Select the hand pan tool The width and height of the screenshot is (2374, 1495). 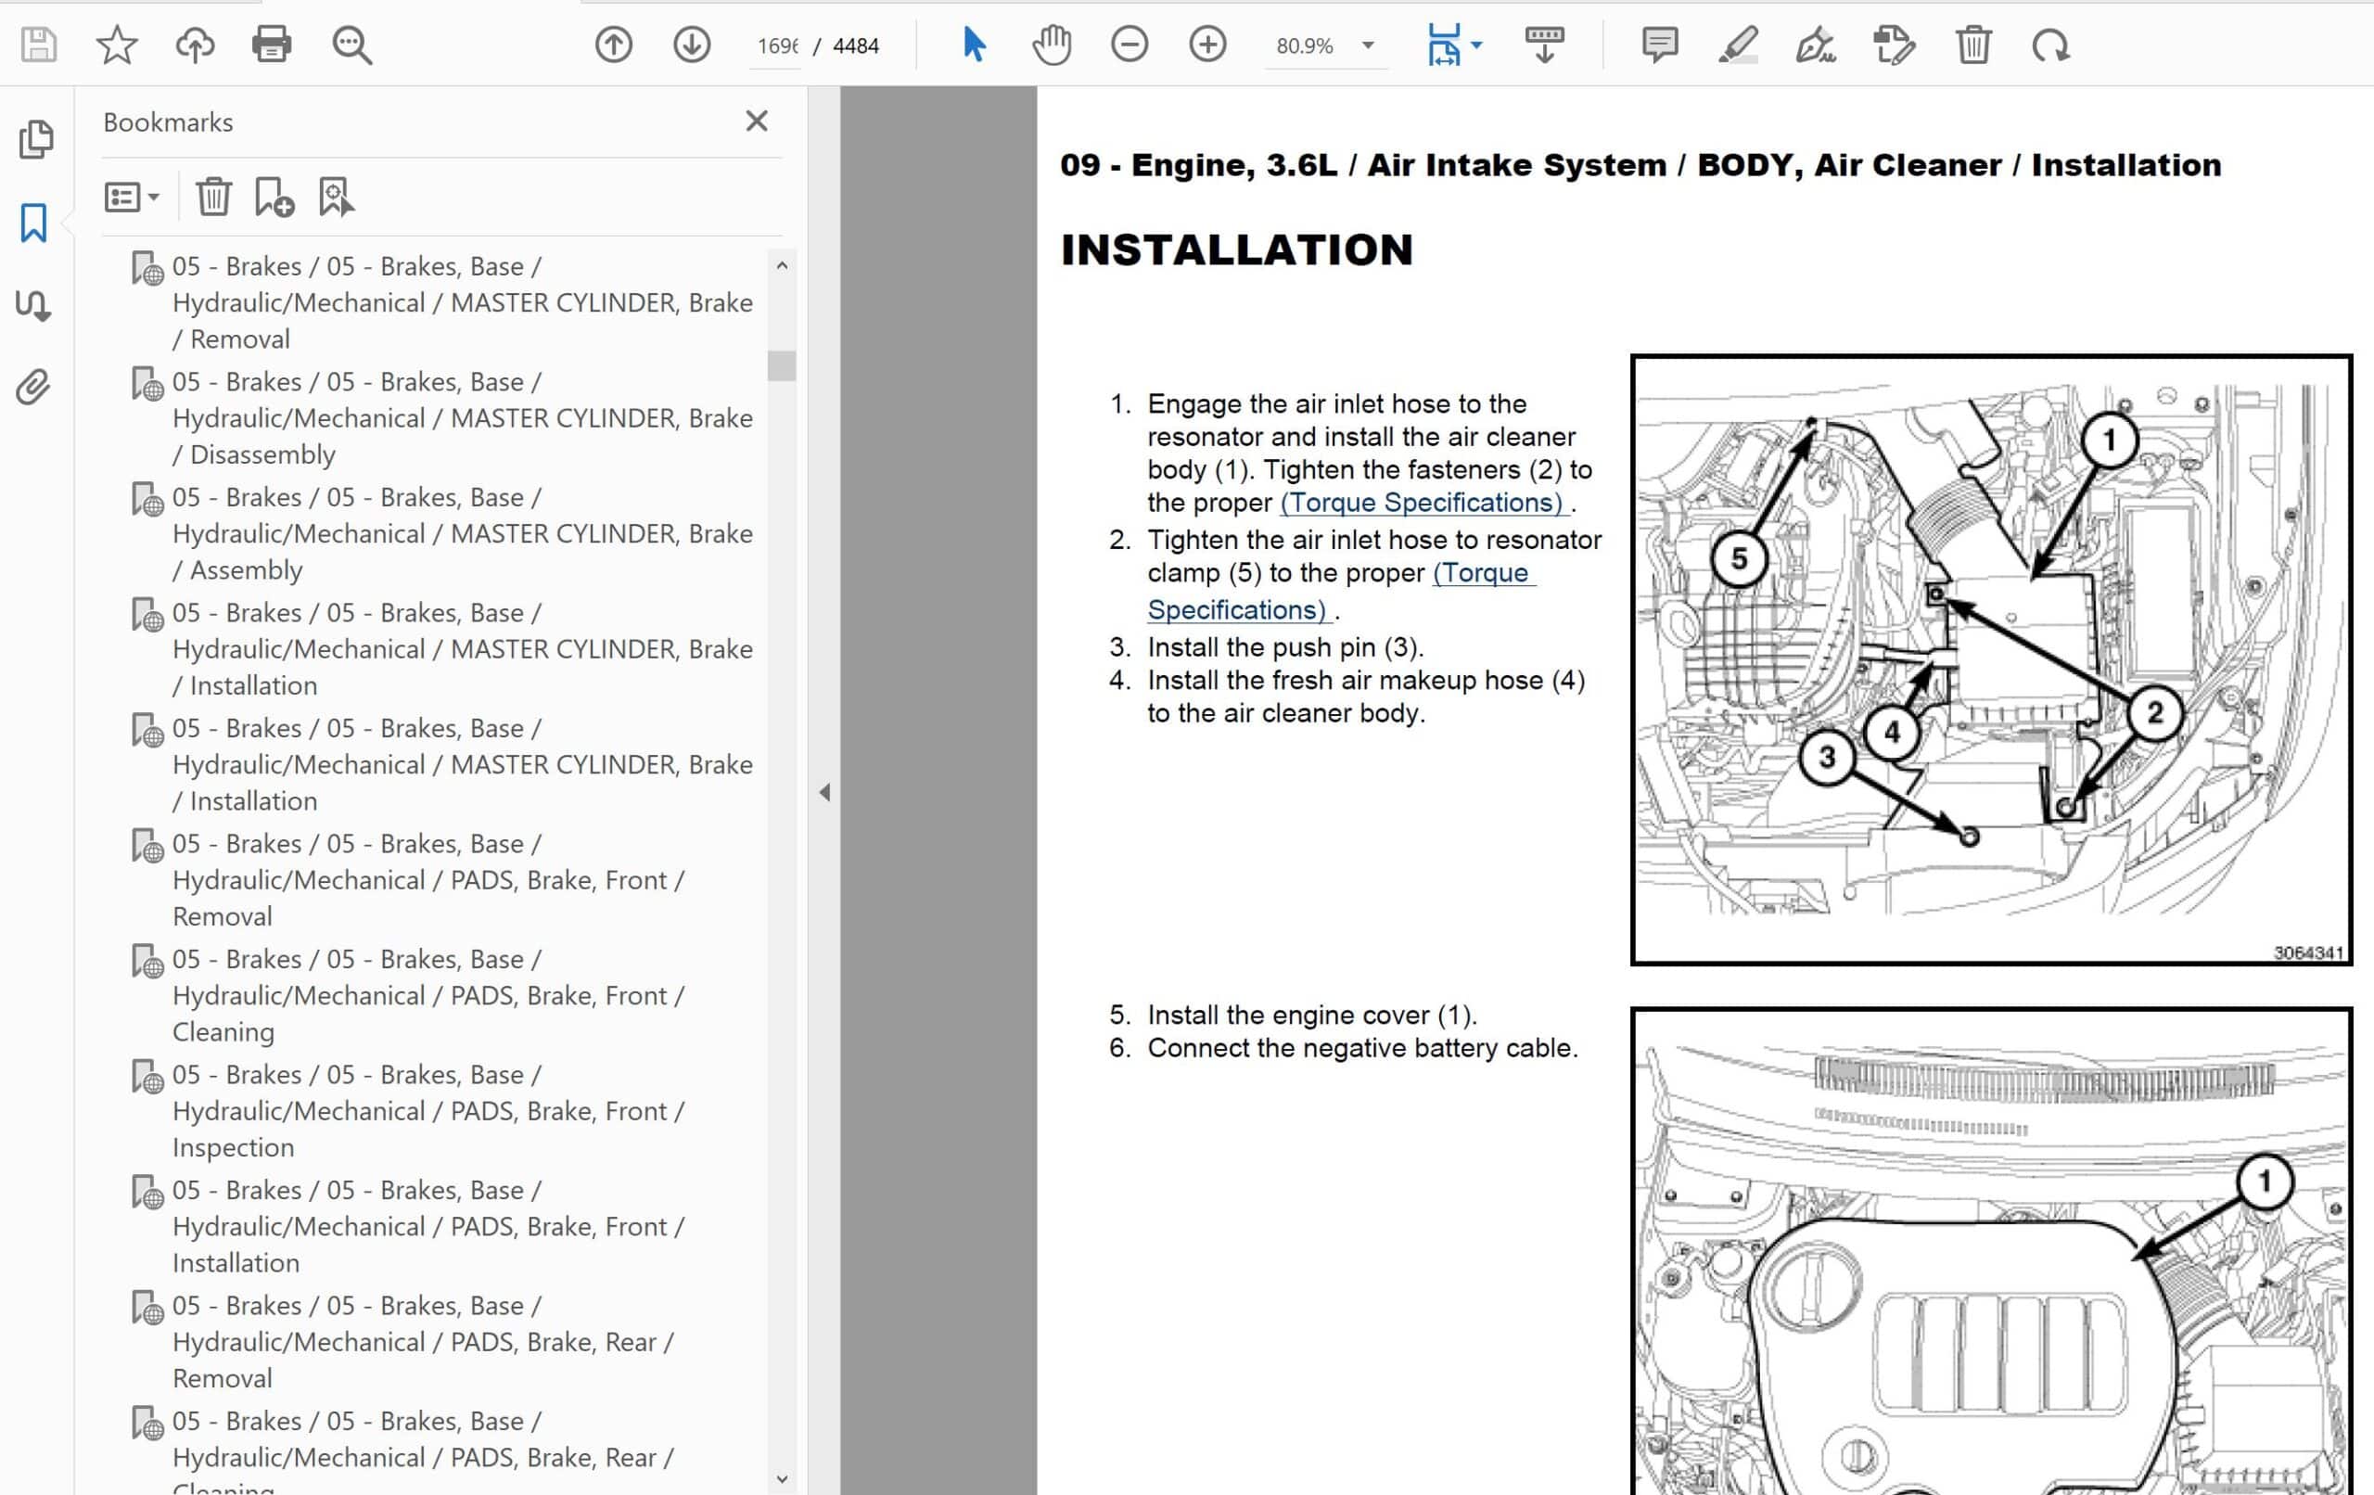[1052, 45]
